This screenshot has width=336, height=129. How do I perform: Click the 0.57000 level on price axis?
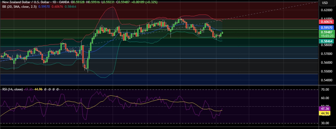(x=327, y=54)
